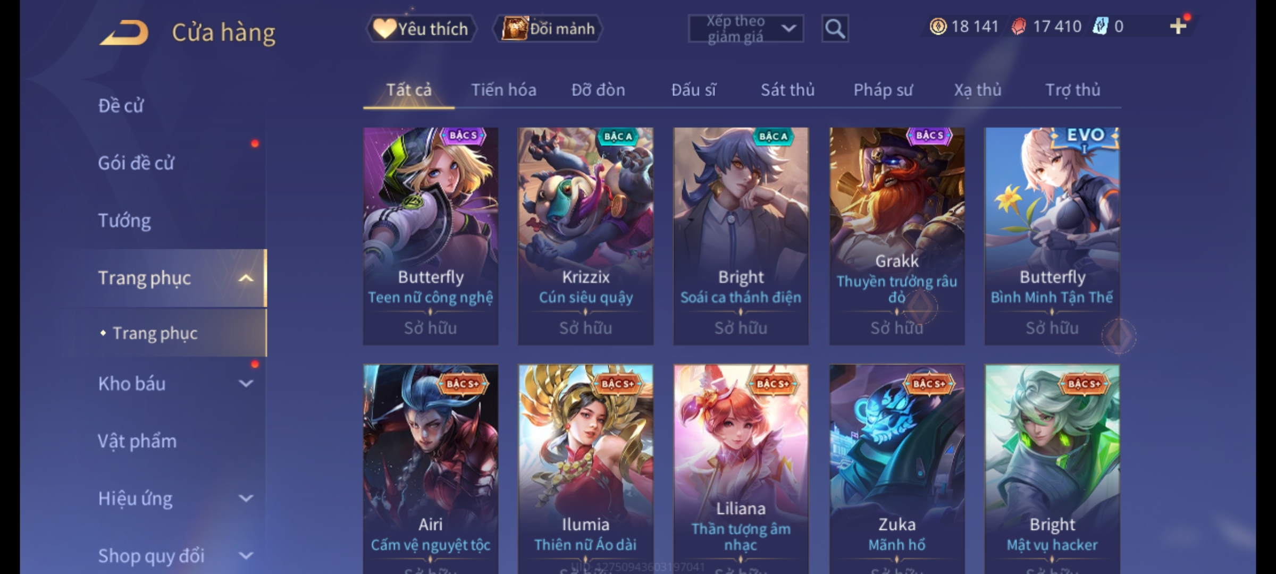
Task: Collapse the Trang phục sidebar section
Action: [x=246, y=278]
